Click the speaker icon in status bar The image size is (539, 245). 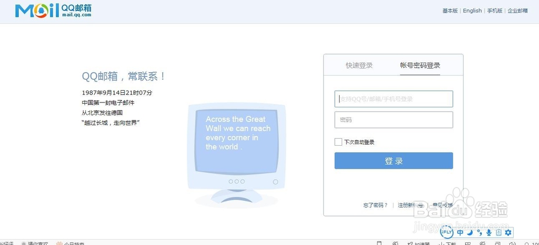point(512,243)
